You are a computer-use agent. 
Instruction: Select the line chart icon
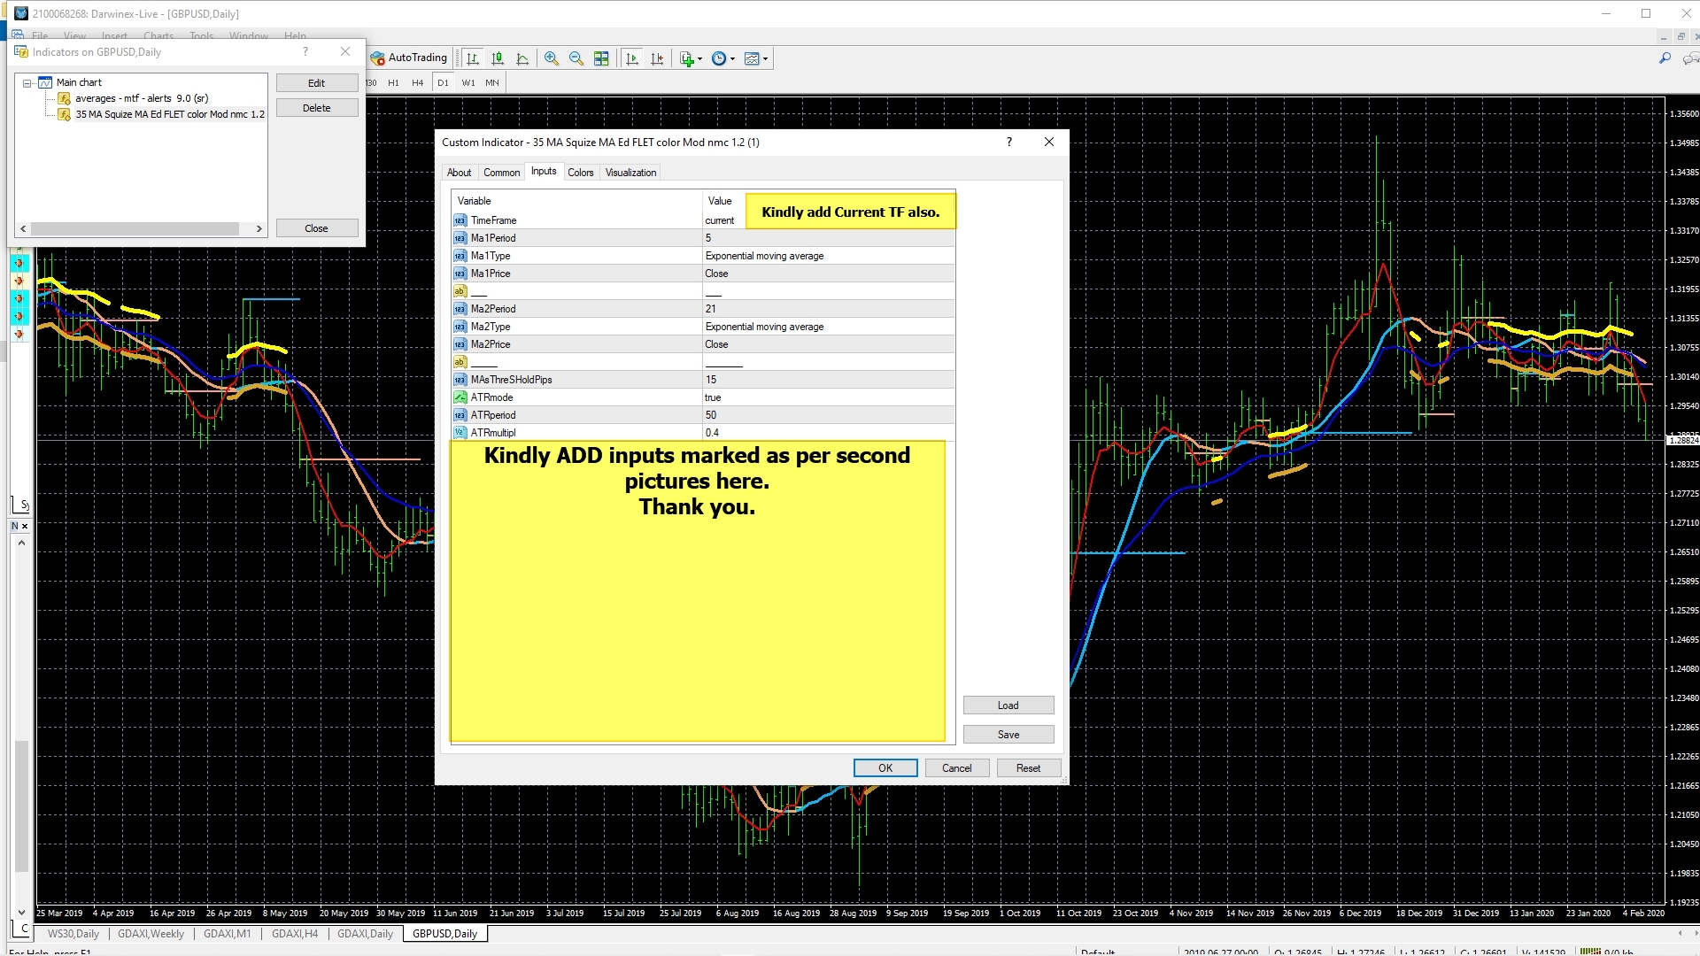click(522, 58)
